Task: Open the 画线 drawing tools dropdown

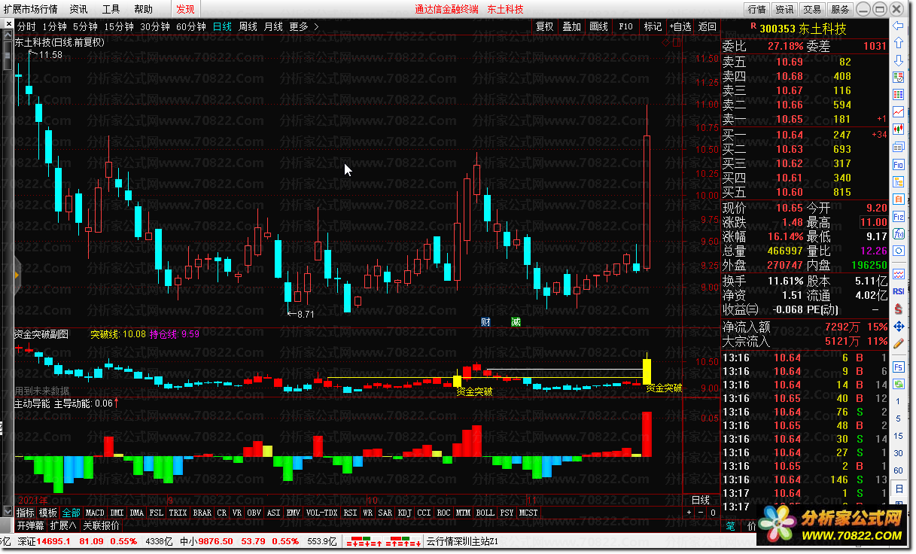Action: pyautogui.click(x=599, y=26)
